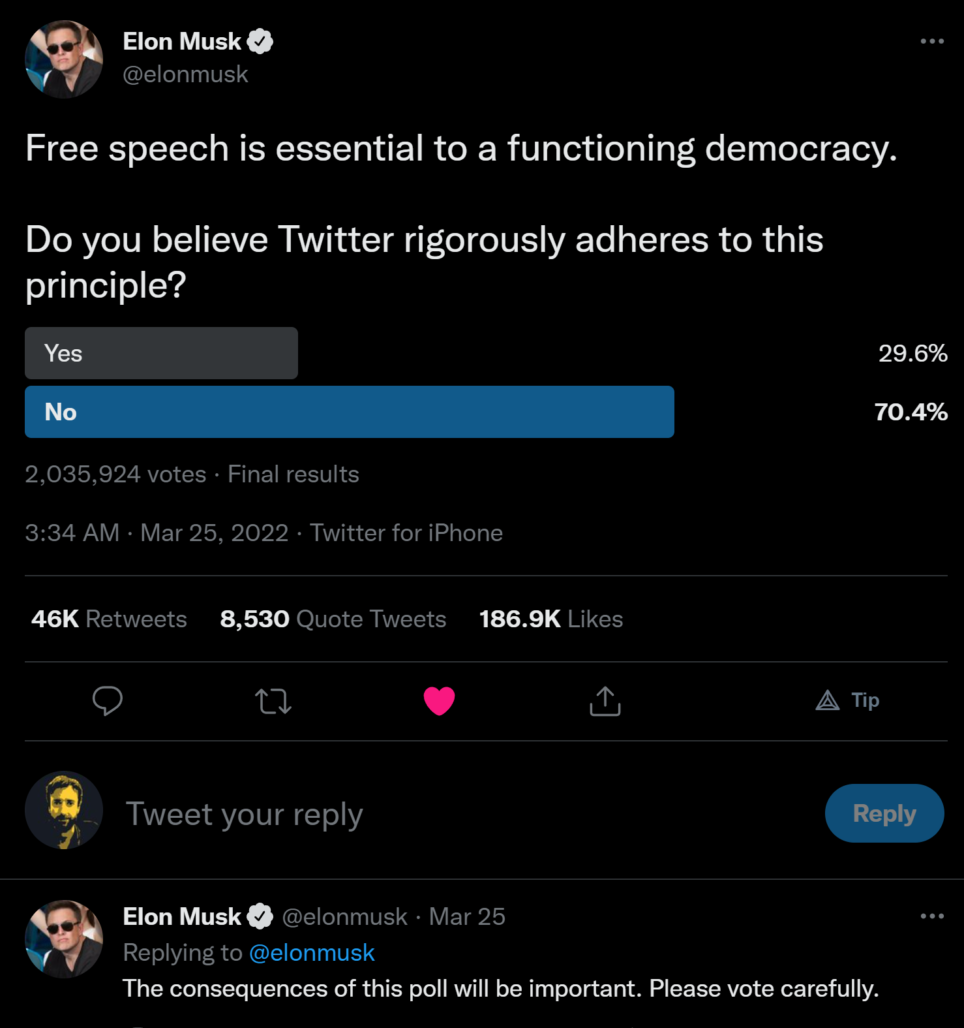Click the Tip triangle icon
Screen dimensions: 964x1028
[x=828, y=700]
